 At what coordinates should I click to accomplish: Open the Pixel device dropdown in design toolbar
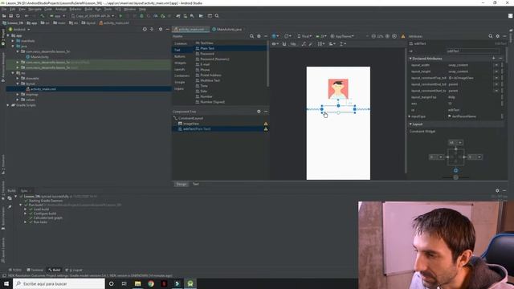[x=304, y=36]
